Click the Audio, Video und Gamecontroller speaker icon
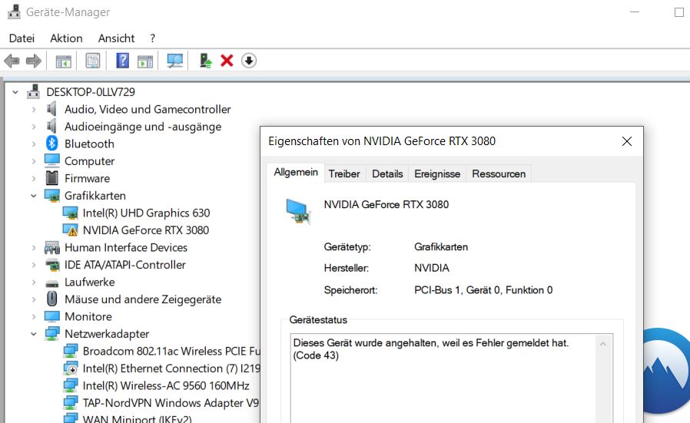Viewport: 690px width, 423px height. (x=52, y=108)
